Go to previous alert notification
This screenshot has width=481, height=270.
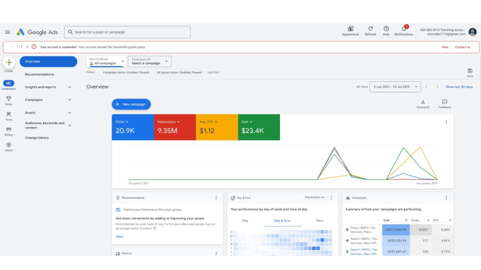12,47
